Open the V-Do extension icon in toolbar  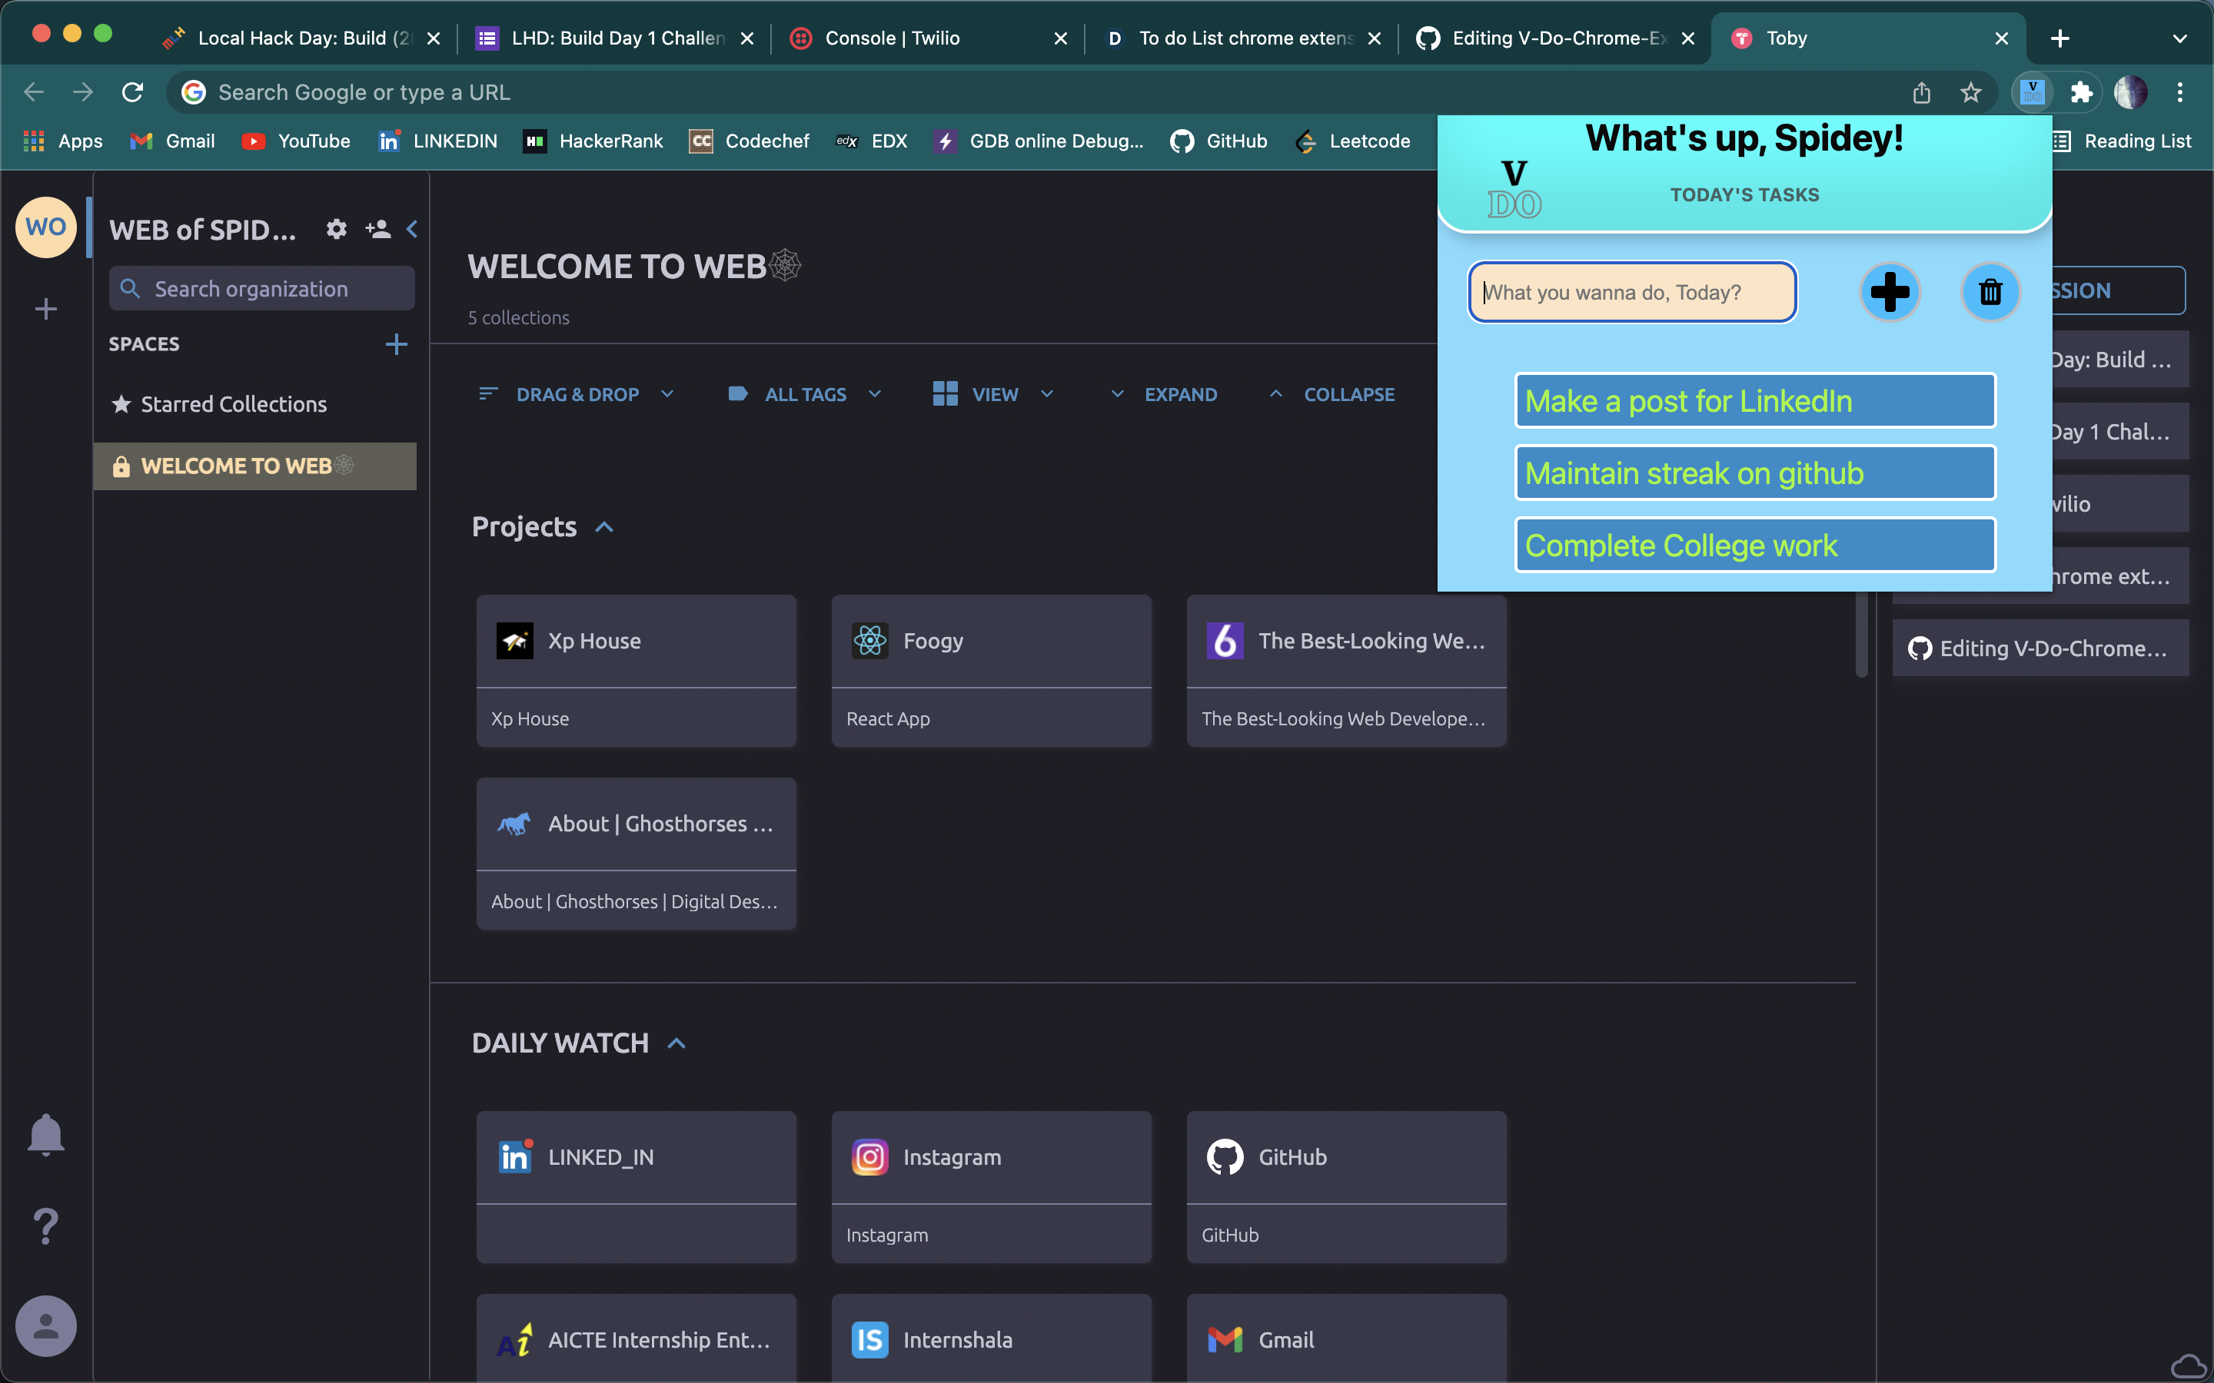pos(2032,92)
